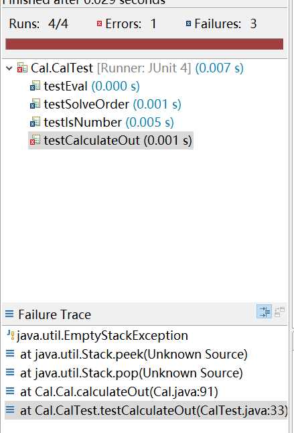Click the Errors count red icon
294x433 pixels.
coord(99,24)
